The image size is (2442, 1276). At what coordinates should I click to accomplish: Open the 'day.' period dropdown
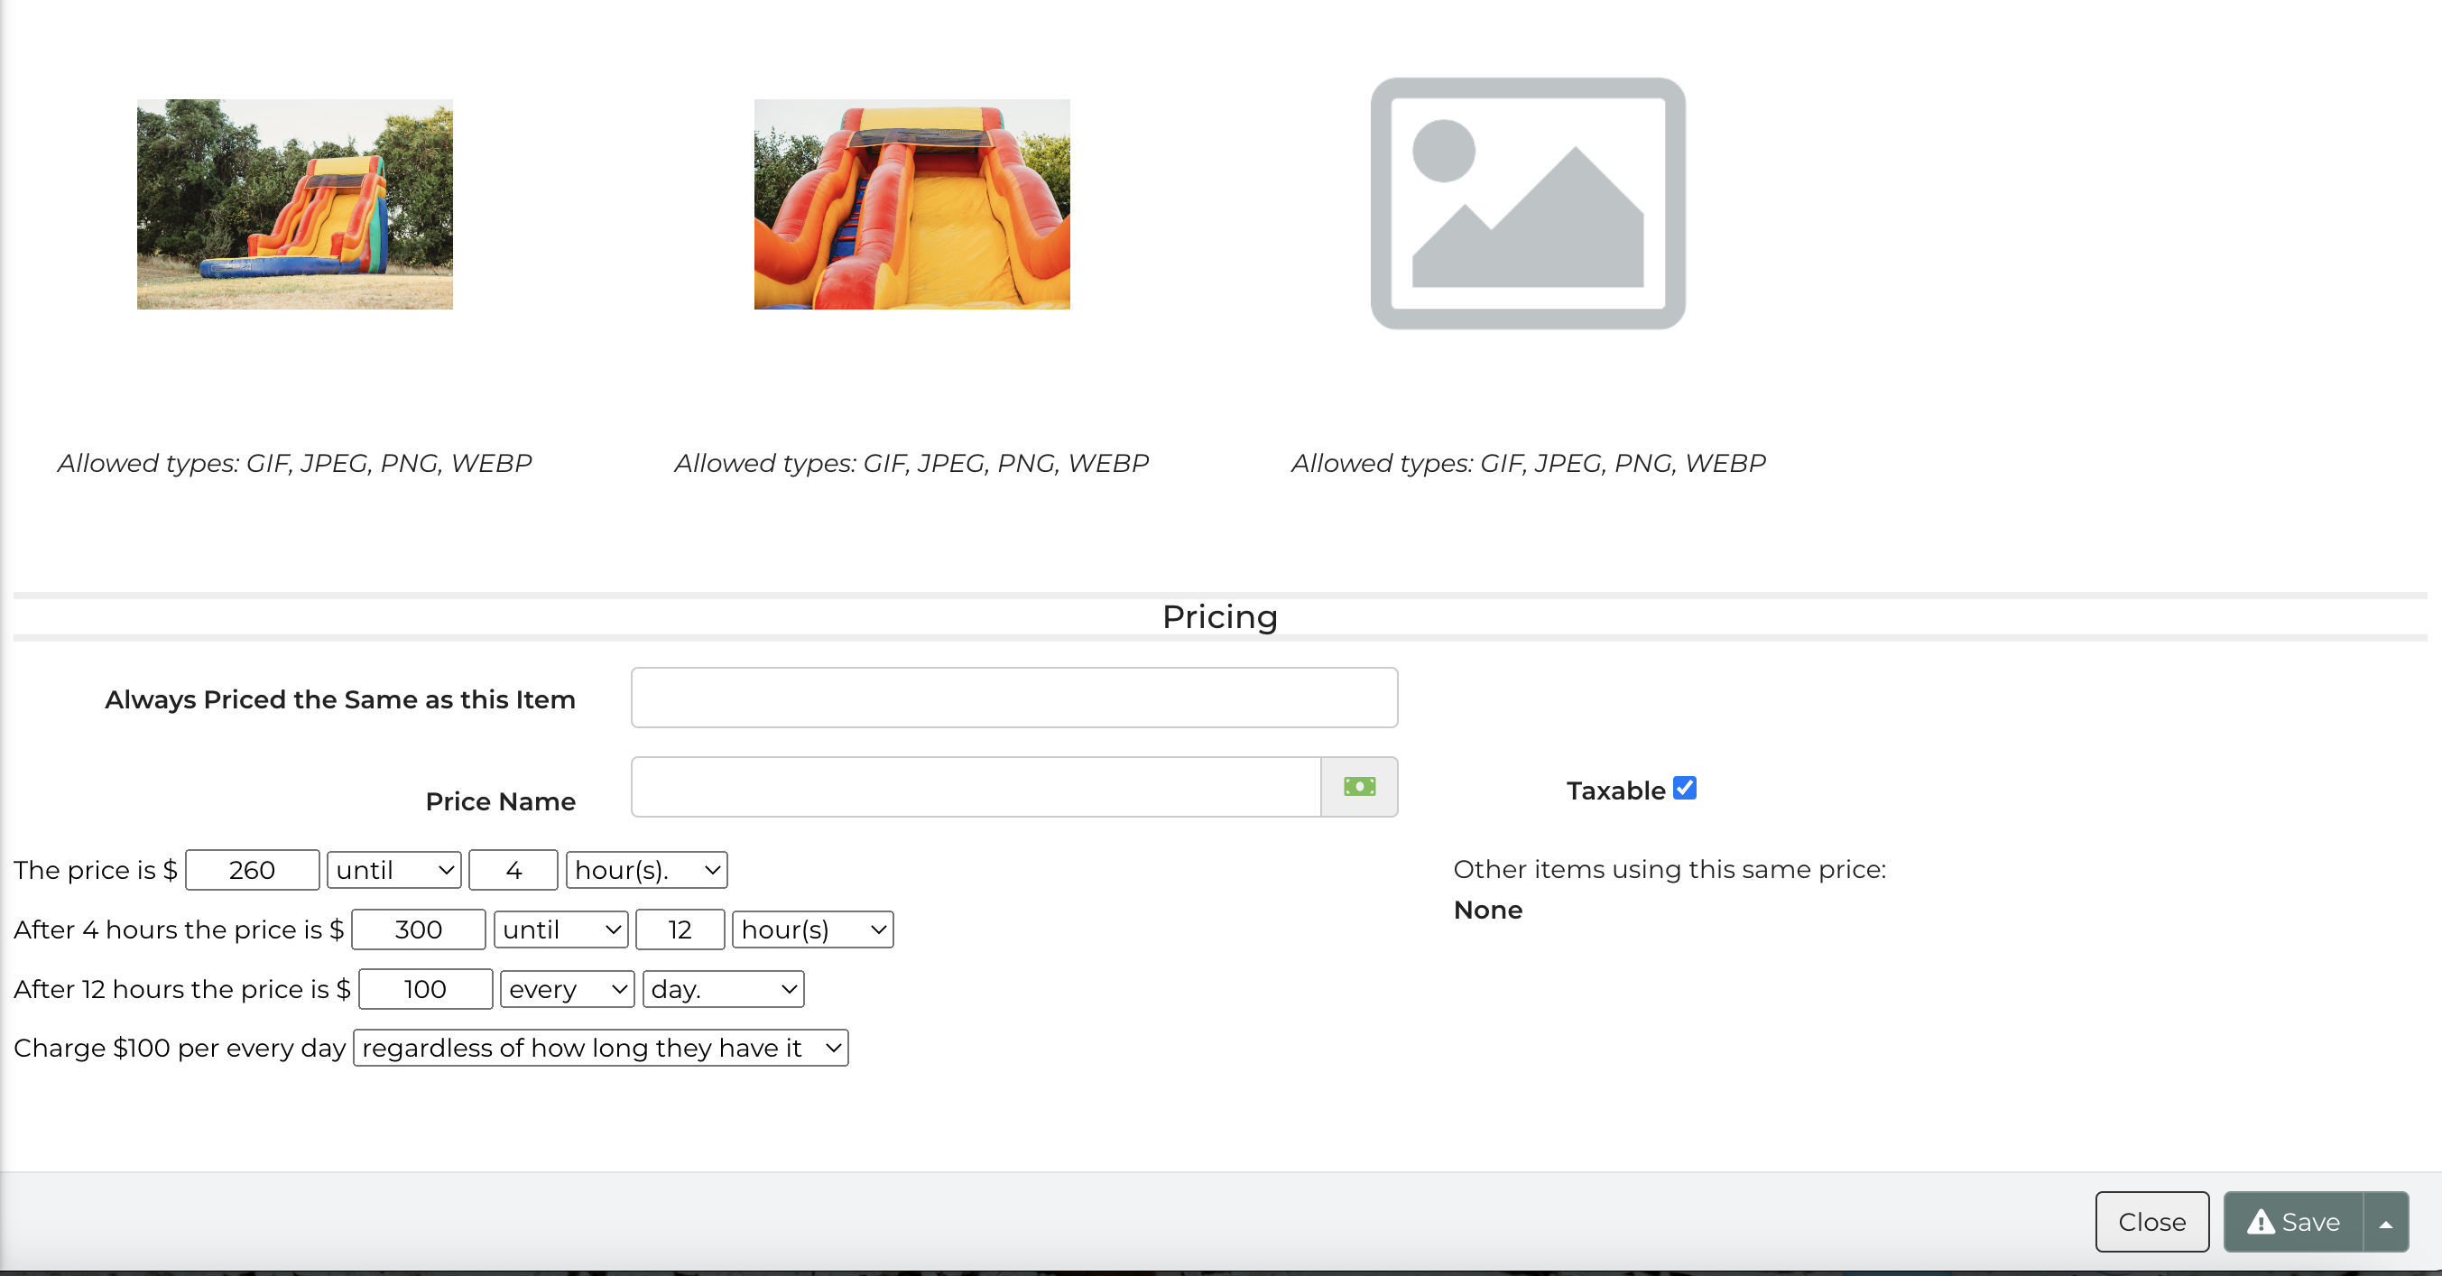(x=722, y=990)
